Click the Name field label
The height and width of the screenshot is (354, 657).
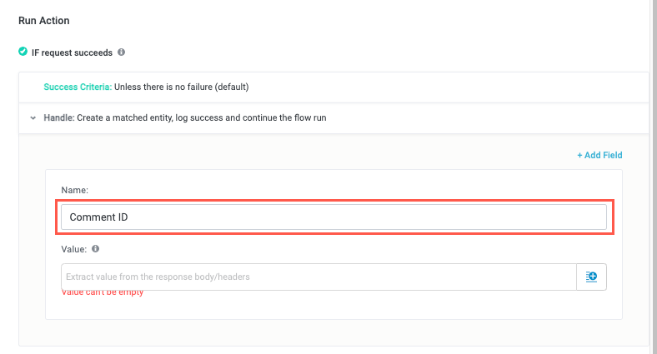coord(75,191)
